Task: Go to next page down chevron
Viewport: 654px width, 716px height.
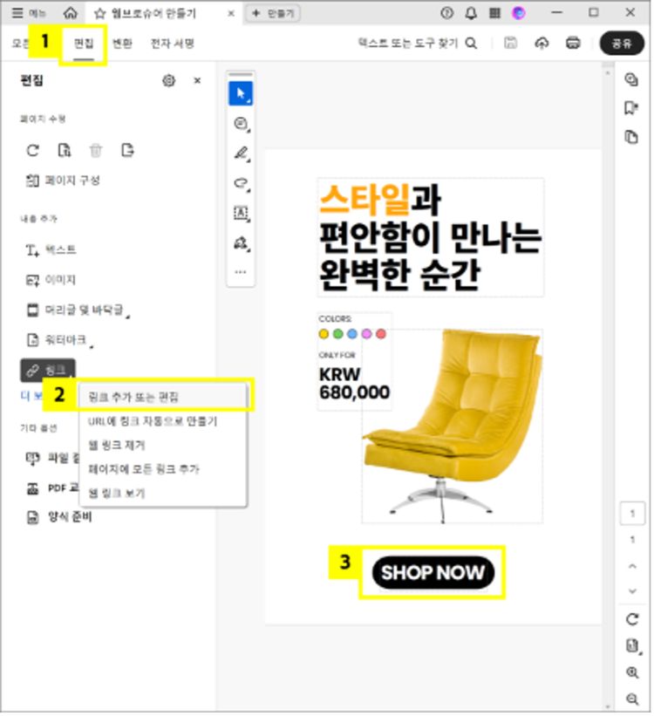Action: pyautogui.click(x=632, y=591)
